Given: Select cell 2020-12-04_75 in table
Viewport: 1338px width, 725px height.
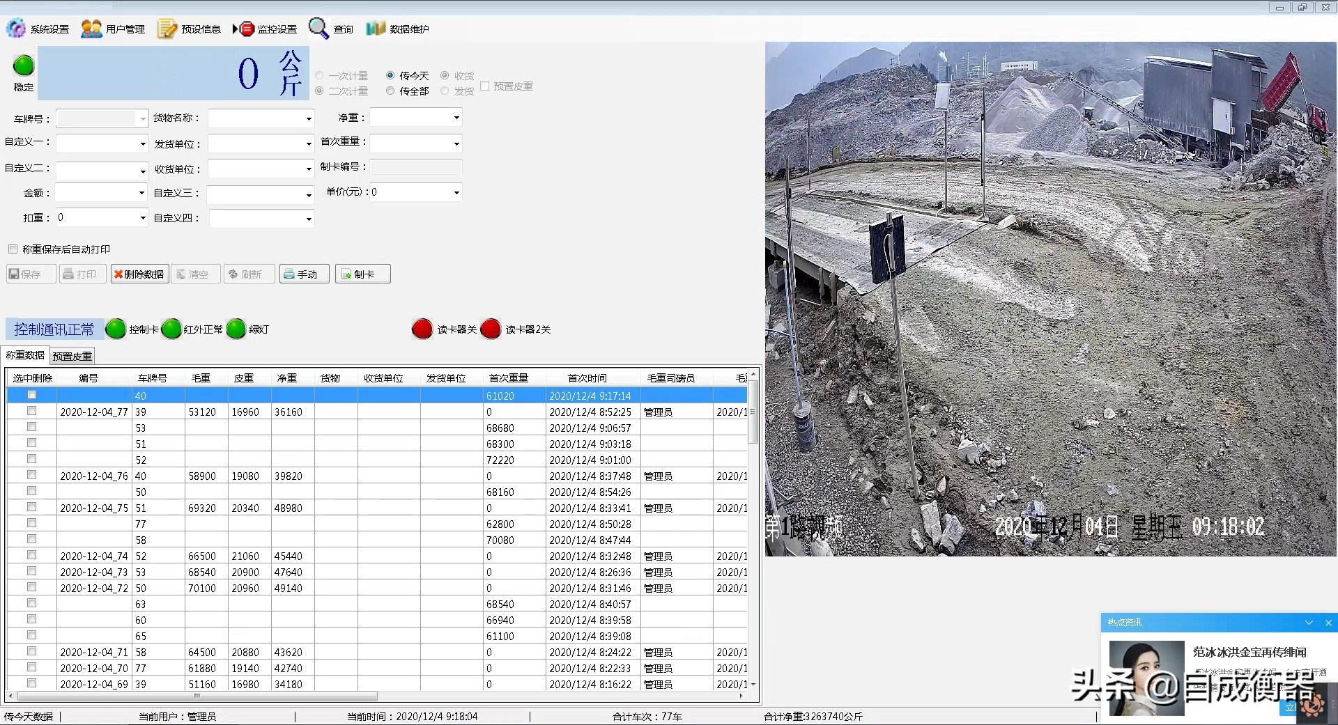Looking at the screenshot, I should click(94, 508).
